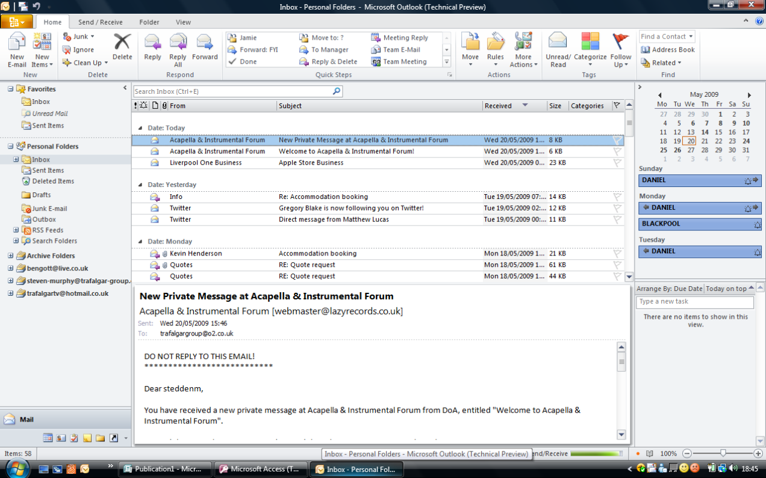
Task: Select the Deleted Items folder
Action: [53, 181]
